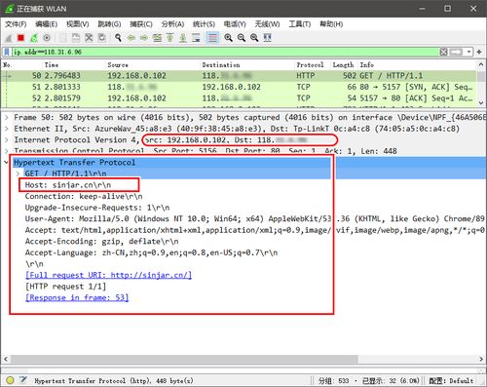Zoom out on packet text
This screenshot has width=487, height=387.
click(242, 38)
